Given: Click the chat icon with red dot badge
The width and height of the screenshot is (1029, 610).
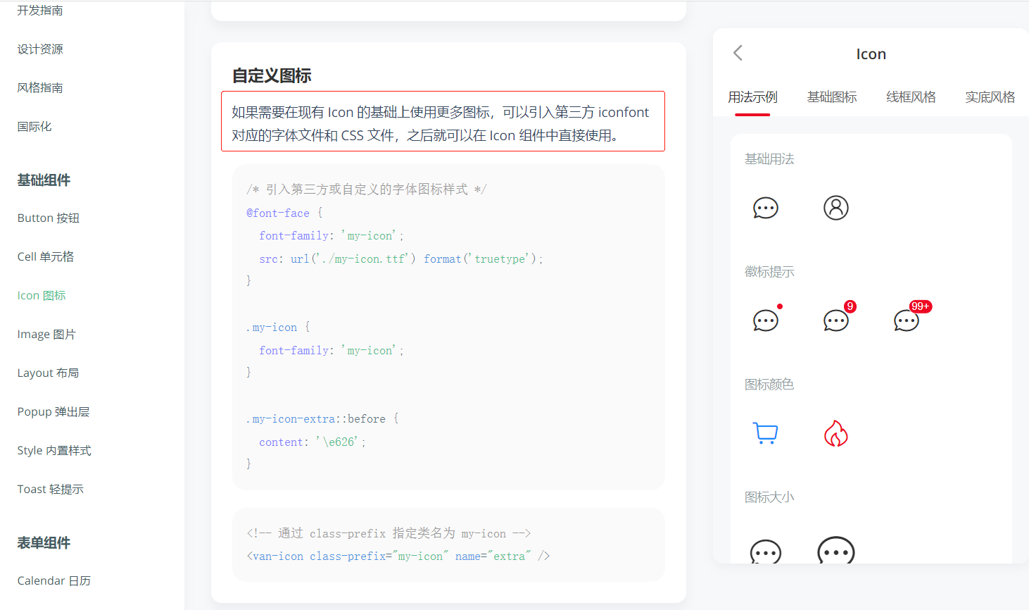Looking at the screenshot, I should click(x=766, y=320).
